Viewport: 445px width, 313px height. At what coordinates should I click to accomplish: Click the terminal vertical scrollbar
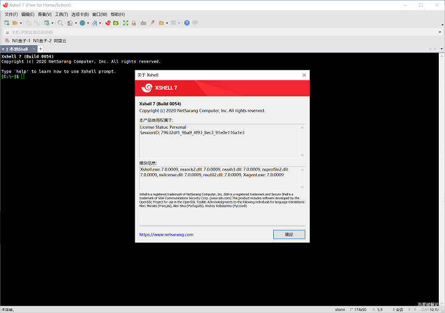point(442,179)
